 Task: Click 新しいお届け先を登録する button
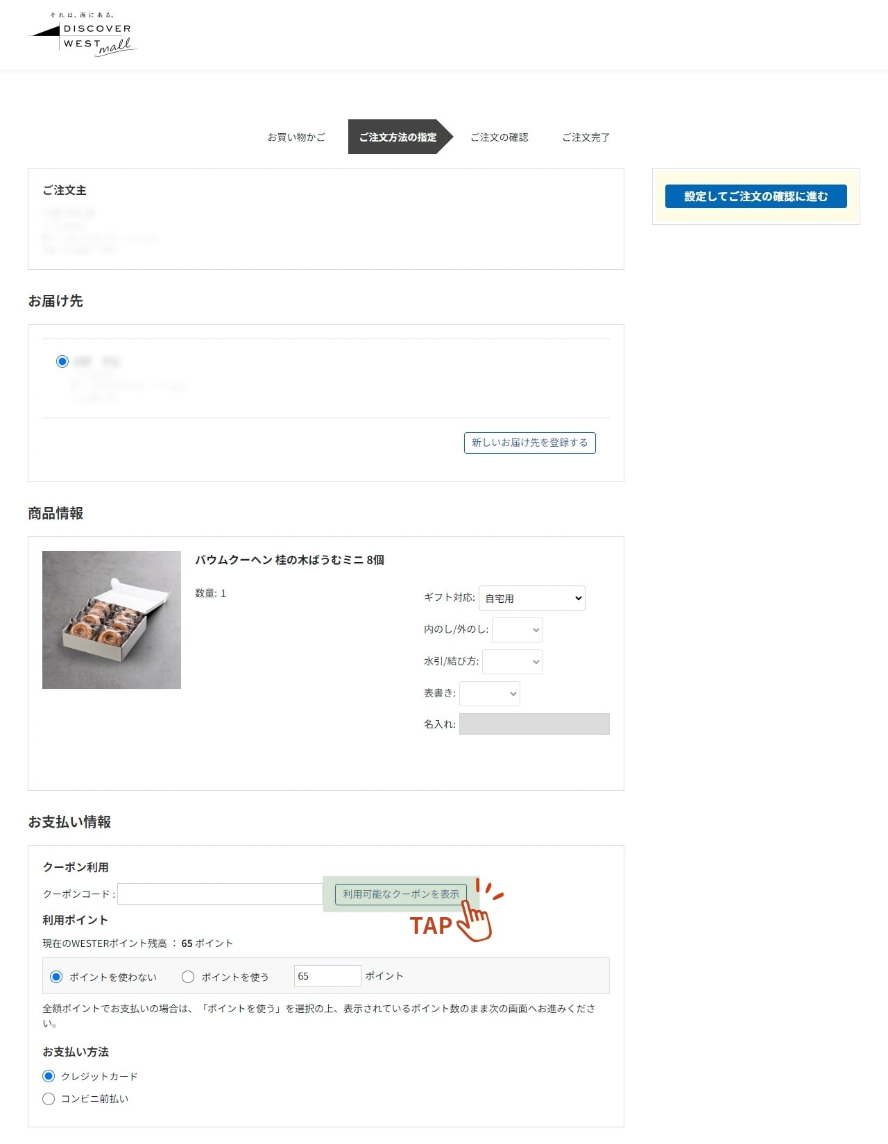pos(530,443)
